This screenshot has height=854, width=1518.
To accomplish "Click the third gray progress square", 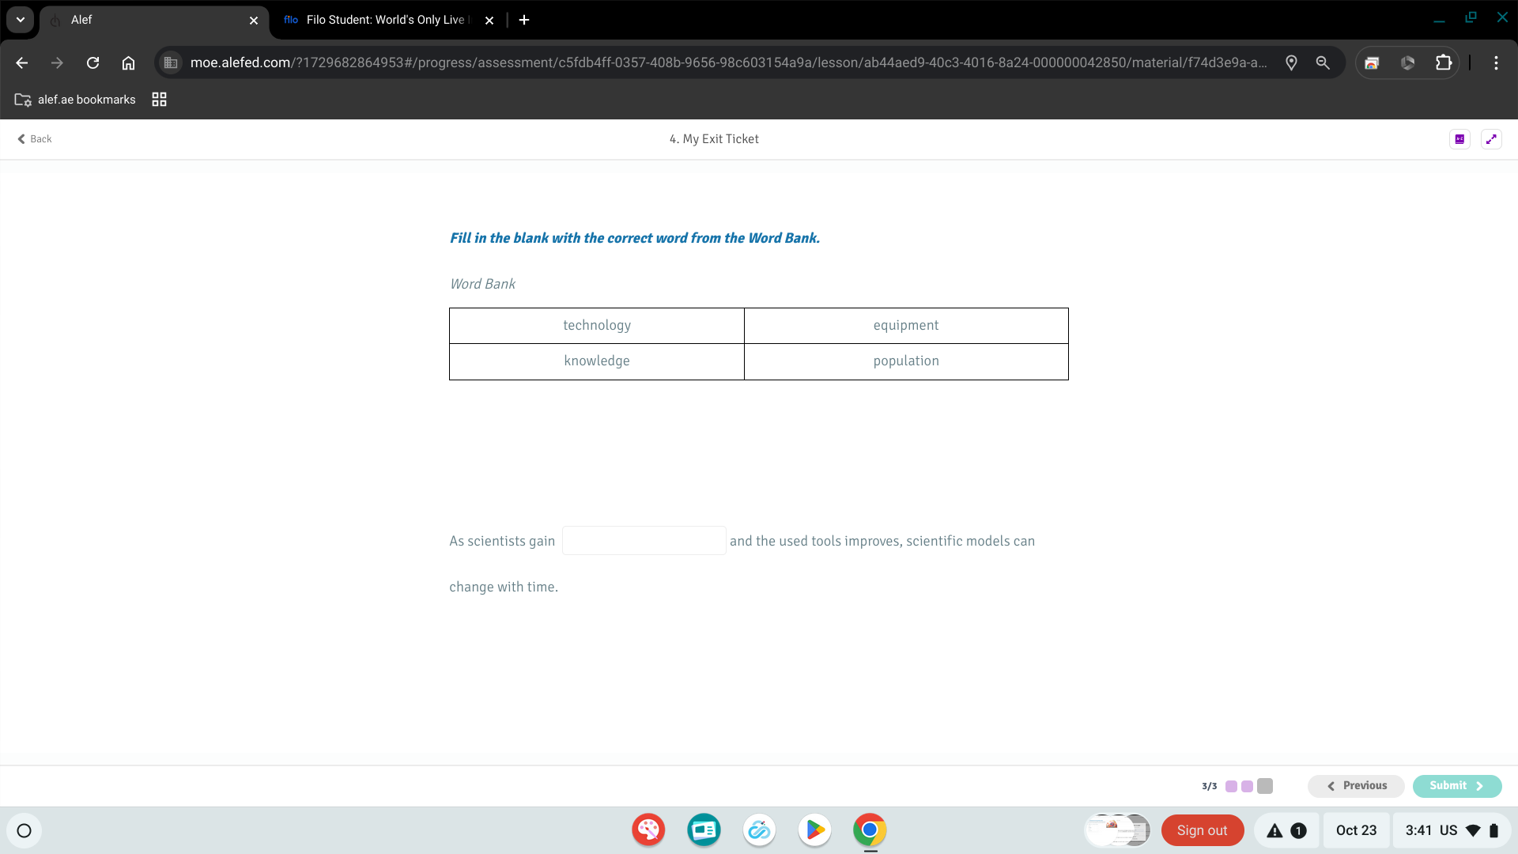I will coord(1265,785).
